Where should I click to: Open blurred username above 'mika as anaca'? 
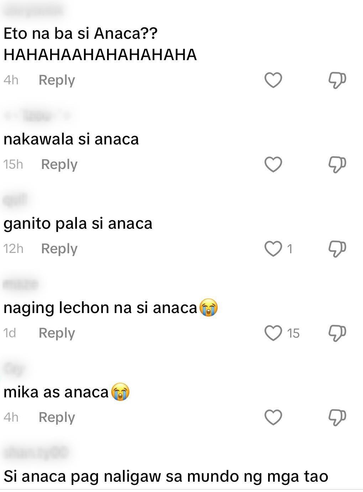pos(14,369)
